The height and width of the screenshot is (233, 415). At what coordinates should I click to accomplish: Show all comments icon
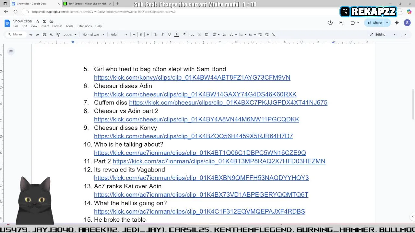(x=341, y=23)
